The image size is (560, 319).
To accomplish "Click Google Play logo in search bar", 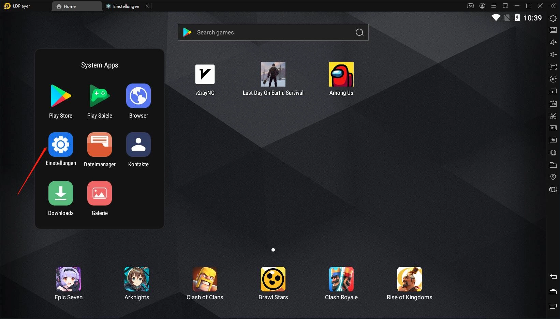I will 187,32.
